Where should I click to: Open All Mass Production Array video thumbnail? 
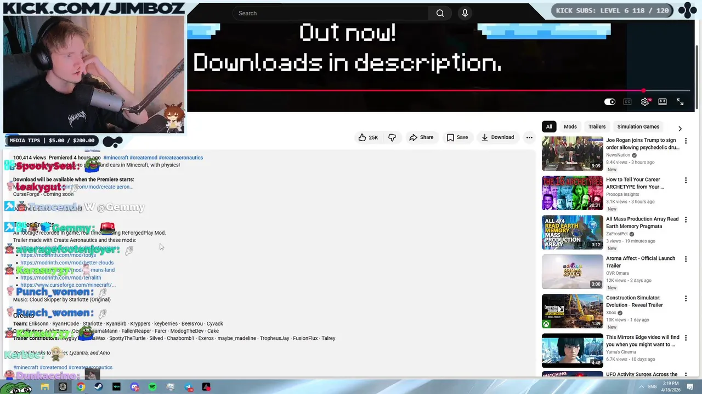point(572,232)
